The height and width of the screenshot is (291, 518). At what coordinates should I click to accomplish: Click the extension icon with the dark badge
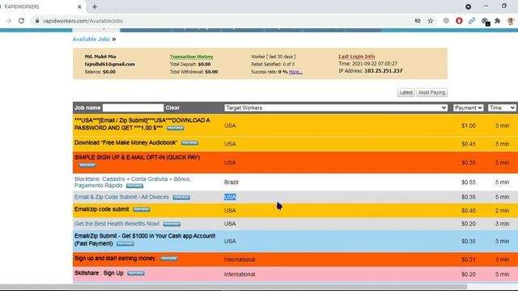485,22
